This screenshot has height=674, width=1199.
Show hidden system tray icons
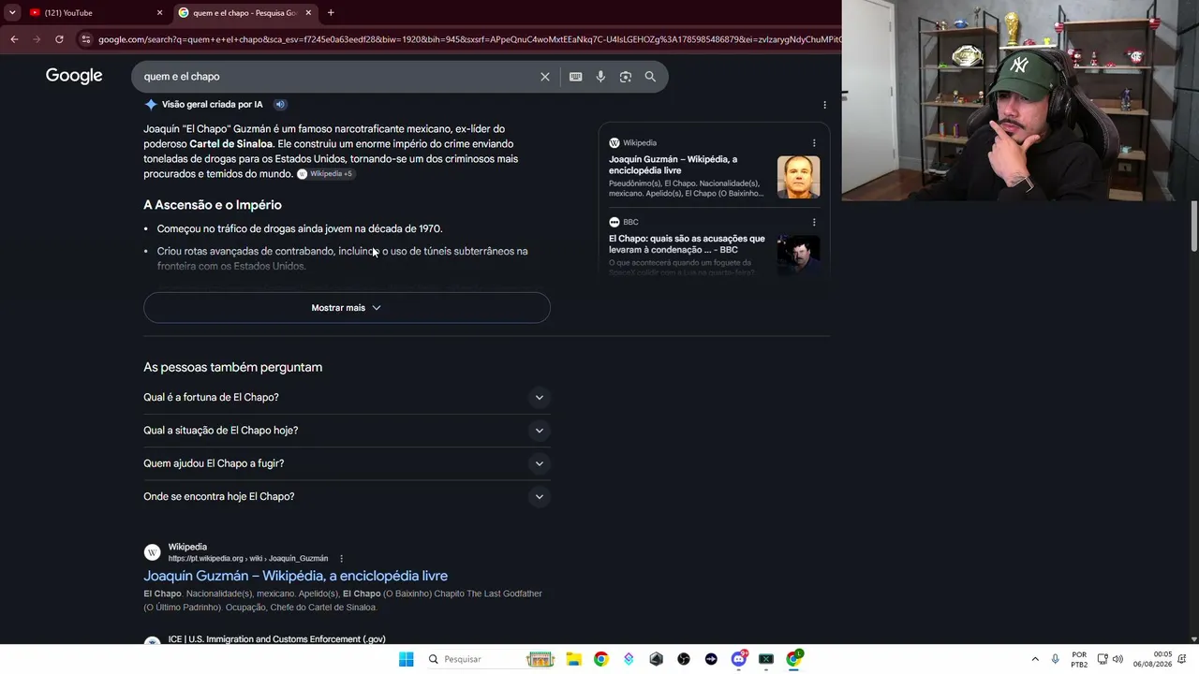[1035, 659]
